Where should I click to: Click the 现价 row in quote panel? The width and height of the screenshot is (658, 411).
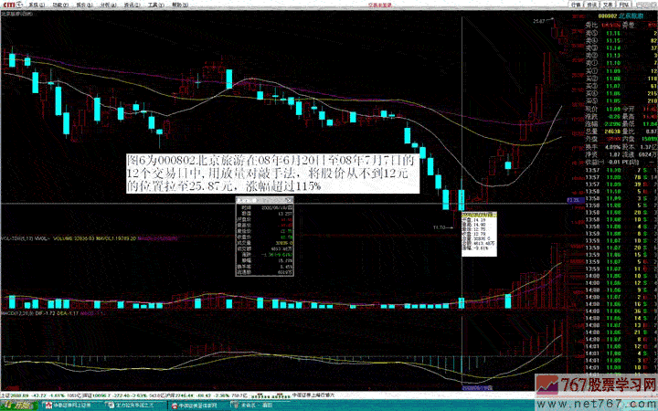[x=621, y=109]
